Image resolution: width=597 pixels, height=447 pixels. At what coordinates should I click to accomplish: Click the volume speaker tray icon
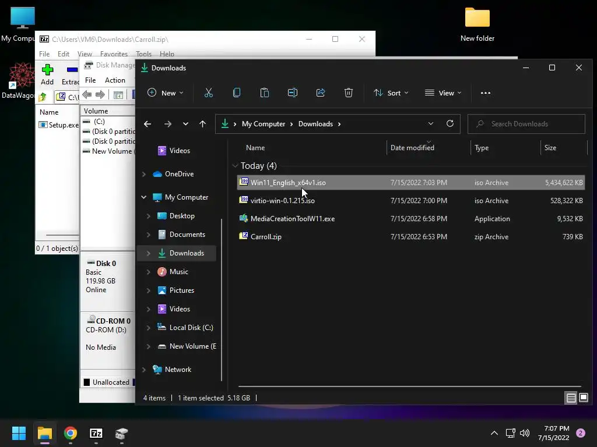(525, 433)
